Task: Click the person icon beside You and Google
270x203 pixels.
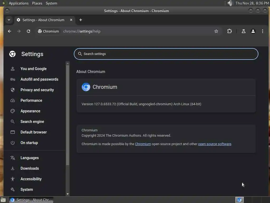Action: tap(13, 69)
